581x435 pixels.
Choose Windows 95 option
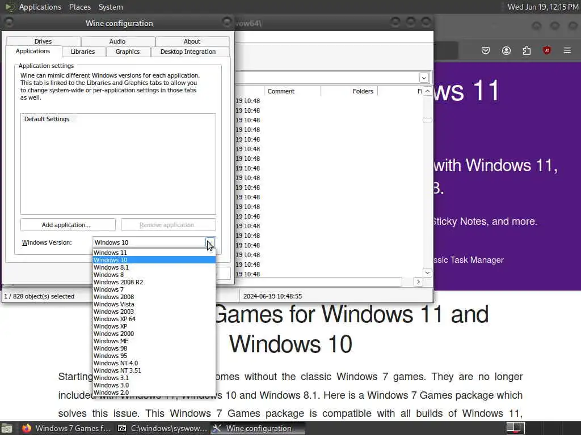[154, 356]
